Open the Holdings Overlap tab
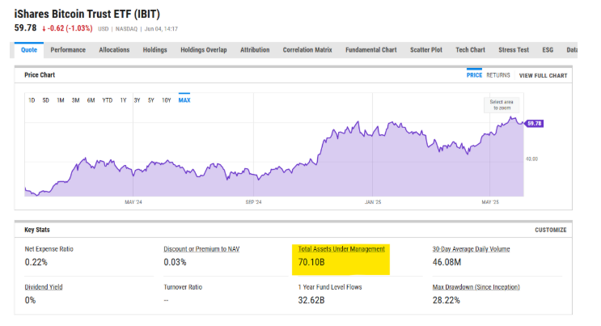Screen dimensions: 601x326 click(x=204, y=50)
